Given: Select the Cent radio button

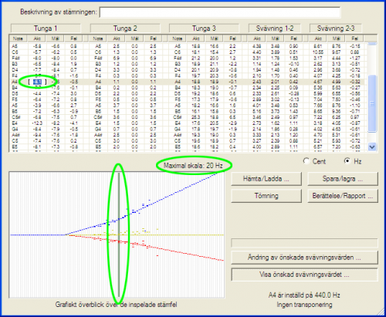Looking at the screenshot, I should pyautogui.click(x=306, y=161).
